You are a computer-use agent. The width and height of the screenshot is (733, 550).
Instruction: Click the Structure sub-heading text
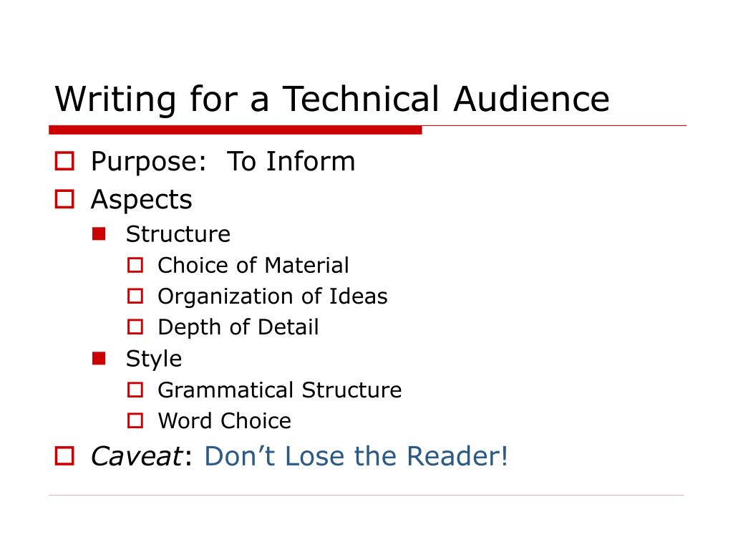point(178,234)
